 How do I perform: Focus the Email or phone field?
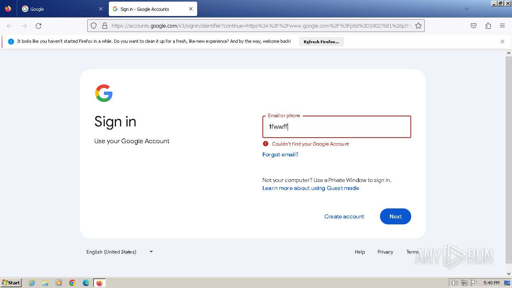(x=337, y=127)
